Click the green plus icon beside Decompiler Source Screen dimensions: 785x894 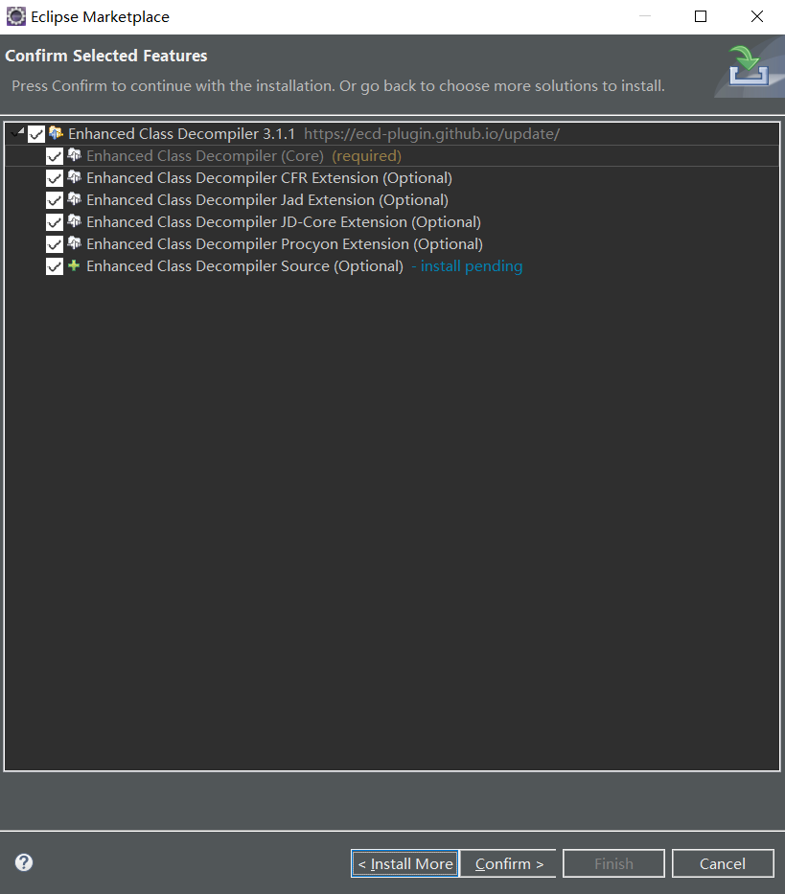pyautogui.click(x=74, y=265)
